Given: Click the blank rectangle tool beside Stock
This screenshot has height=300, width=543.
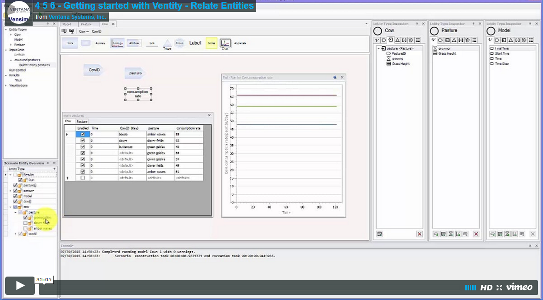Looking at the screenshot, I should pos(86,43).
